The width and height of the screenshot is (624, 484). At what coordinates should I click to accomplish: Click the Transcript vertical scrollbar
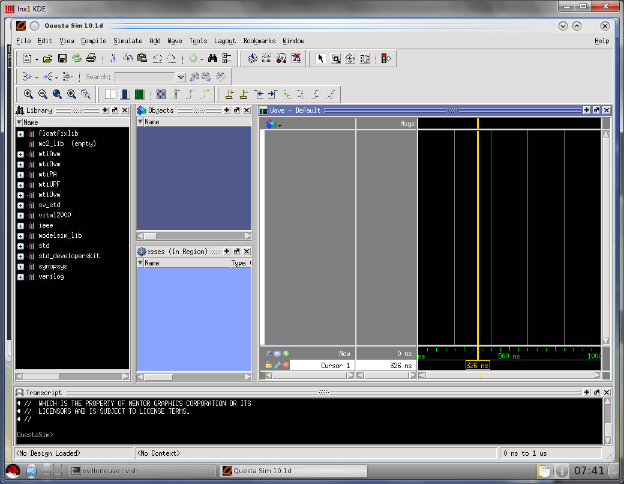608,422
